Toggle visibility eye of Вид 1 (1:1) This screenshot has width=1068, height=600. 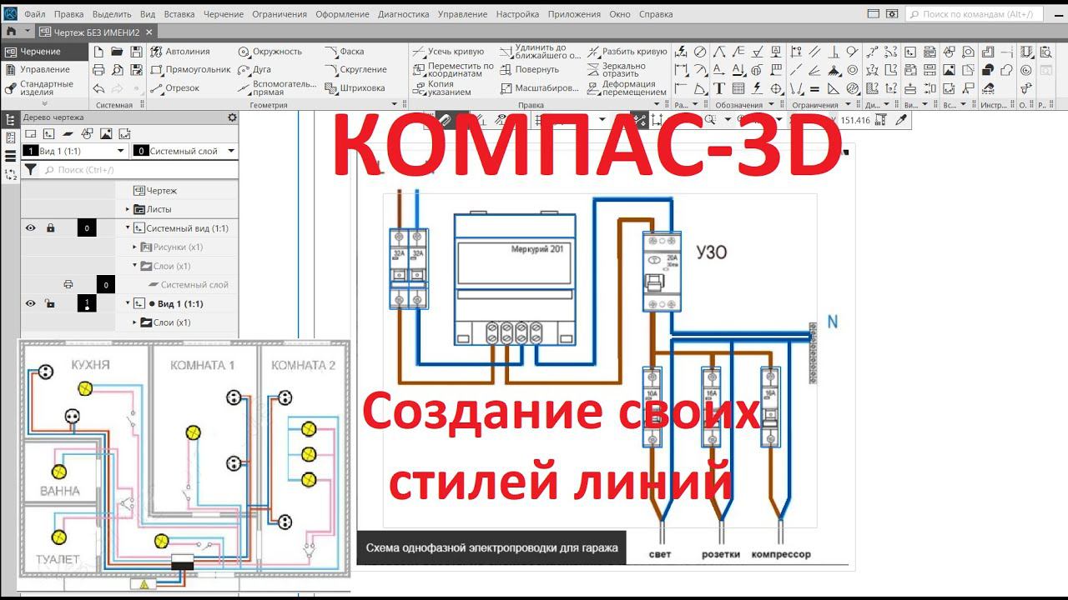pyautogui.click(x=31, y=303)
